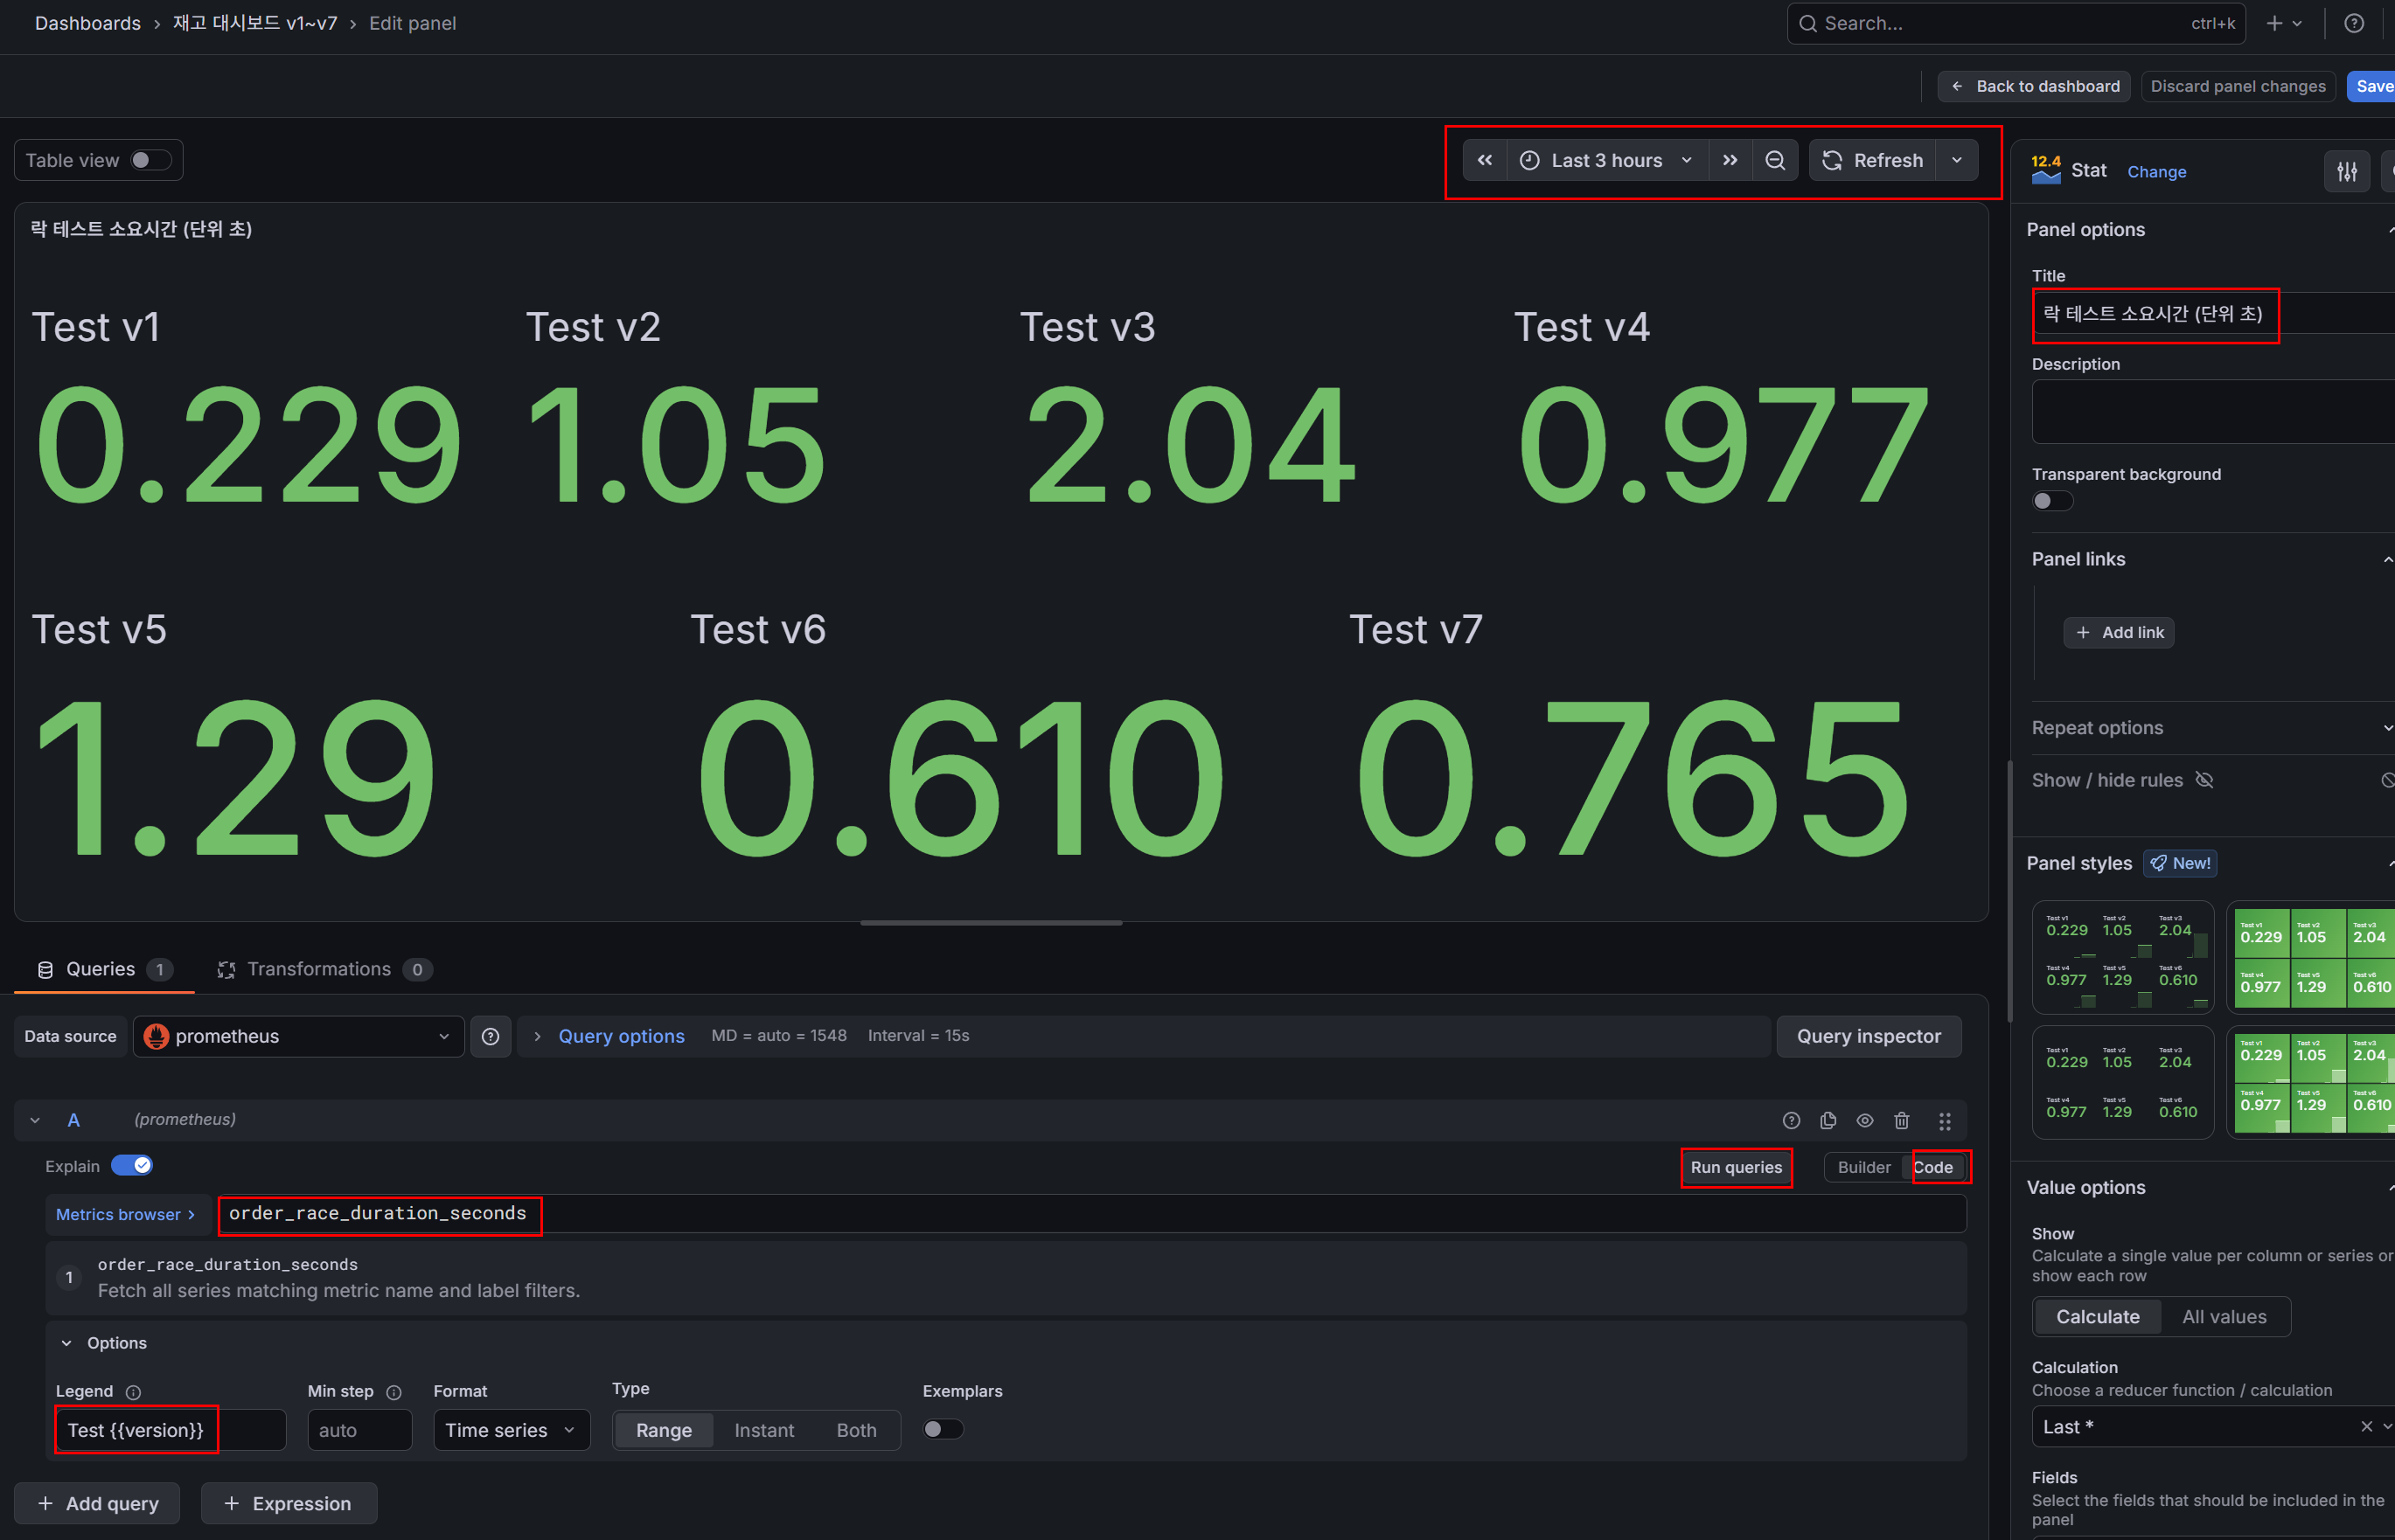Image resolution: width=2395 pixels, height=1540 pixels.
Task: Click Back to dashboard
Action: [2034, 86]
